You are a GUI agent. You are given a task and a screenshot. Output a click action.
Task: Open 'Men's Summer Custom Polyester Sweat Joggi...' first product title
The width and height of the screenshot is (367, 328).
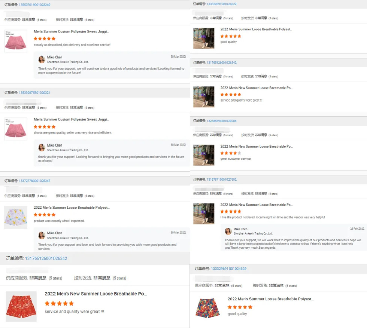[72, 31]
